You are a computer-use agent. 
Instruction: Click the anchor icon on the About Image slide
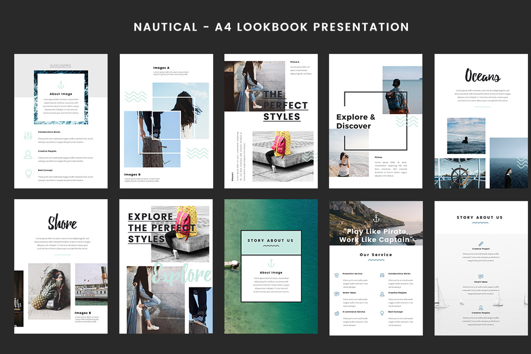click(x=61, y=84)
